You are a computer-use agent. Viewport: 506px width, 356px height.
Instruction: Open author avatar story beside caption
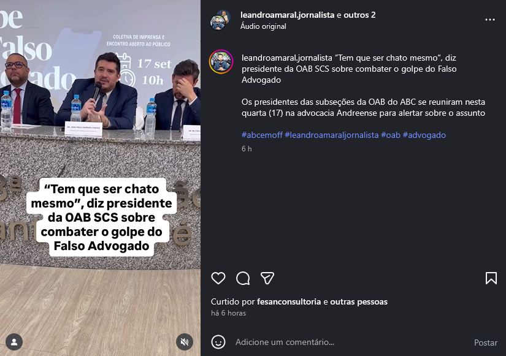[221, 62]
